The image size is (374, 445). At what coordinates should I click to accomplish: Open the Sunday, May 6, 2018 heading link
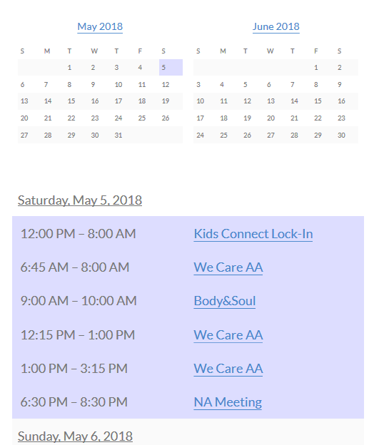[x=75, y=436]
